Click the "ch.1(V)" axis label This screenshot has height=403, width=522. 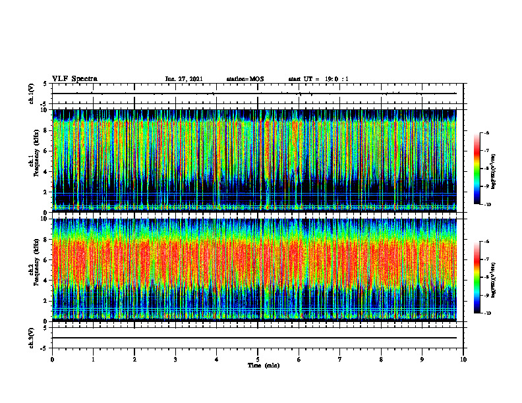32,94
